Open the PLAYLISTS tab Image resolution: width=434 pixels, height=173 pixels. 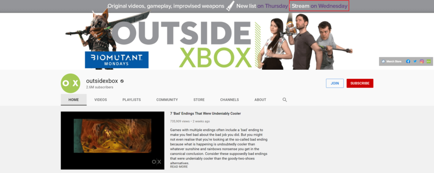tap(131, 100)
